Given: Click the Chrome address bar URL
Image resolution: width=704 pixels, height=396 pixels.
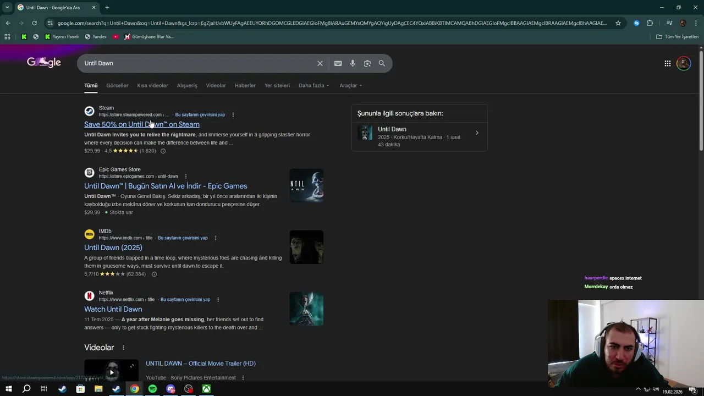Looking at the screenshot, I should point(332,23).
